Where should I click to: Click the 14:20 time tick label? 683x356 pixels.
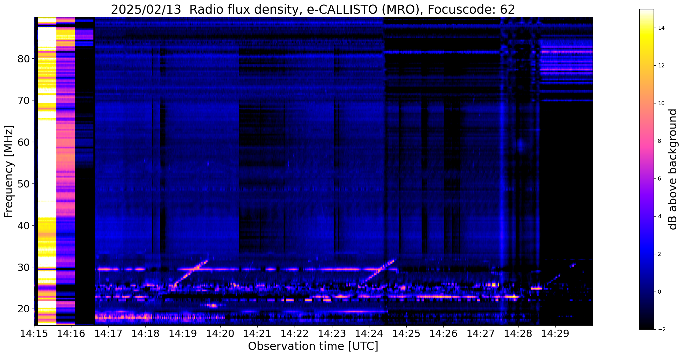point(220,334)
